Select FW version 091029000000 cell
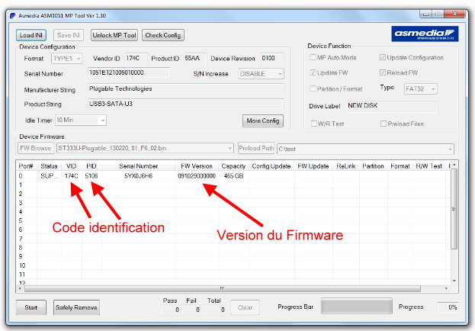 click(x=197, y=176)
